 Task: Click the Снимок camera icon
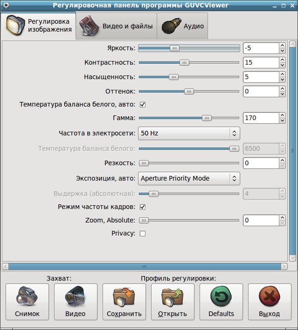pos(27,296)
